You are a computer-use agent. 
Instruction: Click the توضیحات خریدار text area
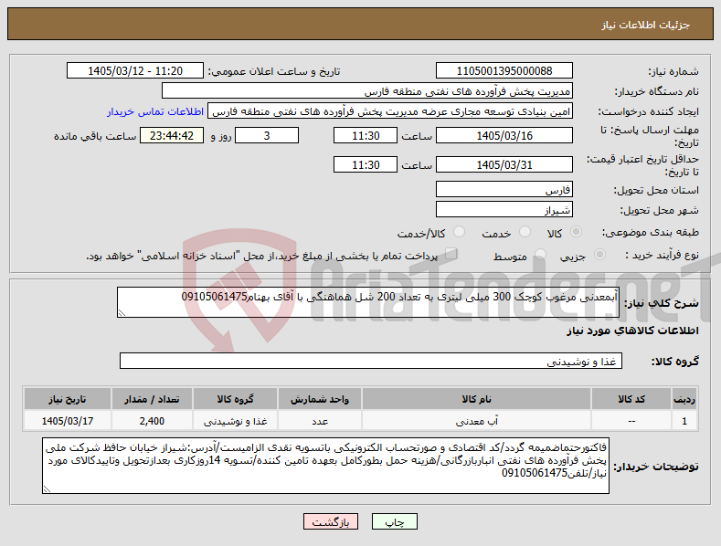click(325, 466)
